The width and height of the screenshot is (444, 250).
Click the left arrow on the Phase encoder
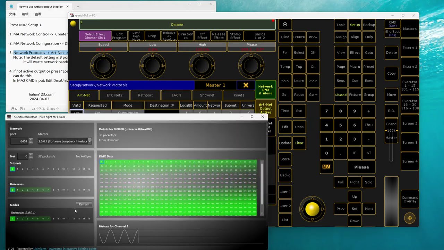pos(241,65)
